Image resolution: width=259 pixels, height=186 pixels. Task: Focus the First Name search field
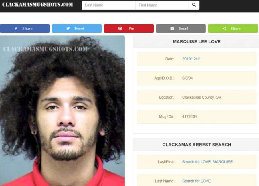point(162,5)
